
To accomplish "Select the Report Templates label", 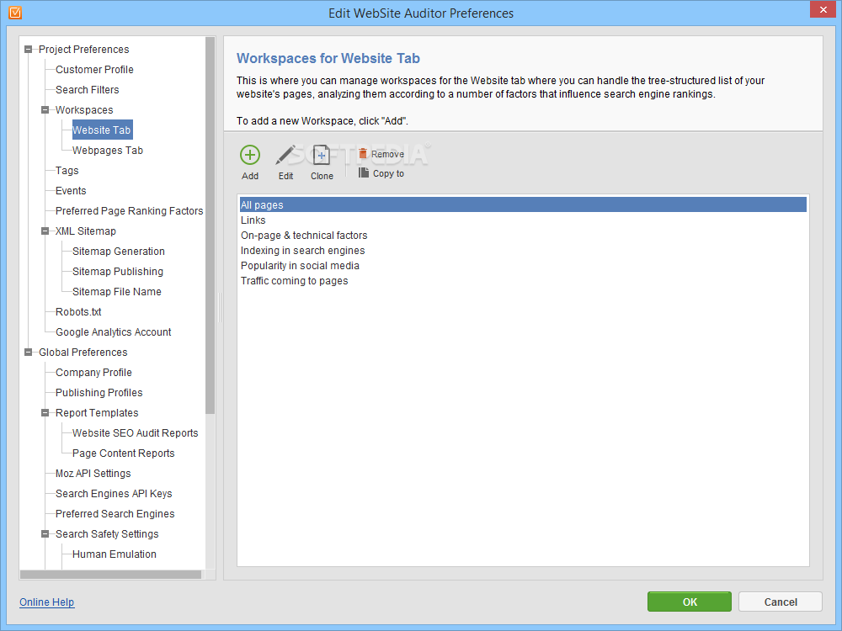I will 97,412.
